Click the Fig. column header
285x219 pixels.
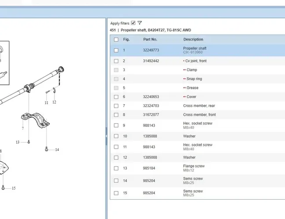coord(126,40)
